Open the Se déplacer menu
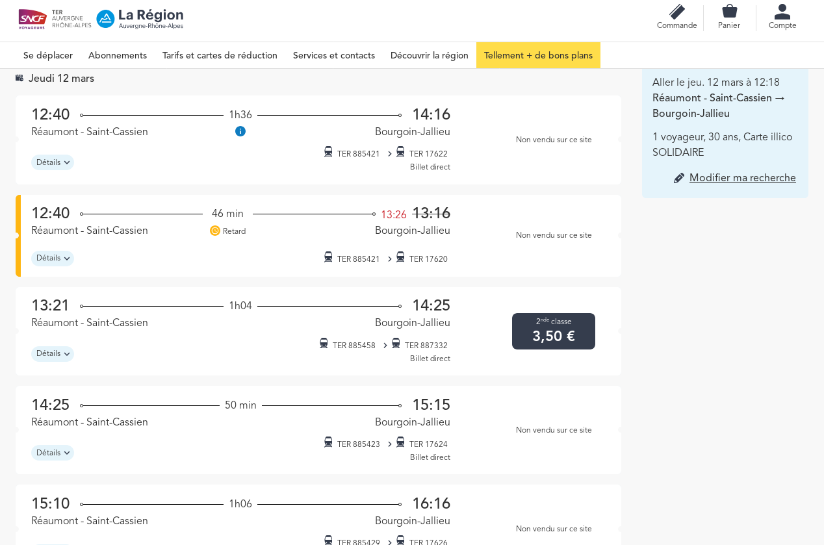 tap(48, 56)
